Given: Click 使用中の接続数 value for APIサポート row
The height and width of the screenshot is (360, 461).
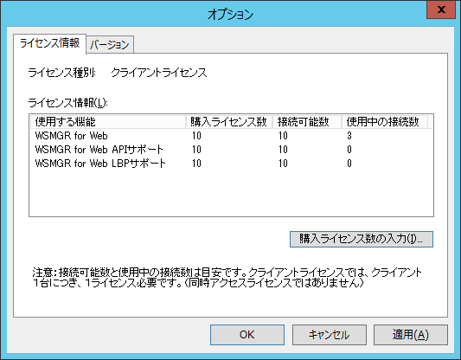Looking at the screenshot, I should tap(349, 150).
